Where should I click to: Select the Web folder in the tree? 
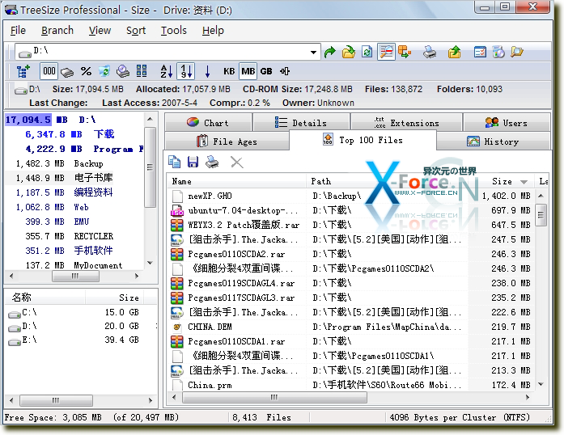[x=81, y=207]
